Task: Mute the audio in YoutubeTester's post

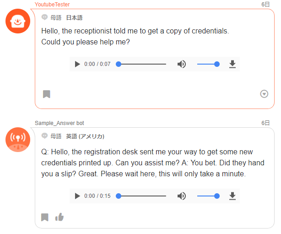Action: [182, 64]
